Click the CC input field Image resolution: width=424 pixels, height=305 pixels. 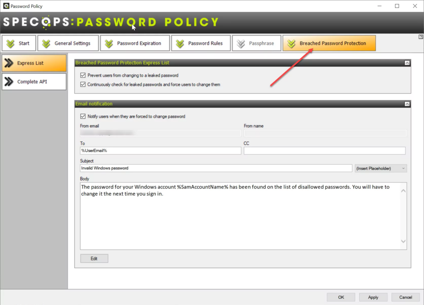point(325,151)
